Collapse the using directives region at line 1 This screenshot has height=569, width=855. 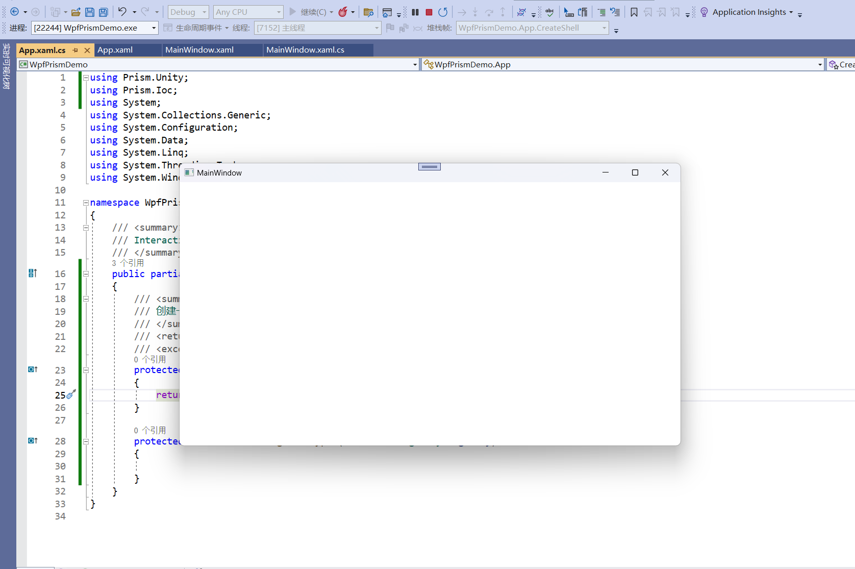click(x=86, y=78)
